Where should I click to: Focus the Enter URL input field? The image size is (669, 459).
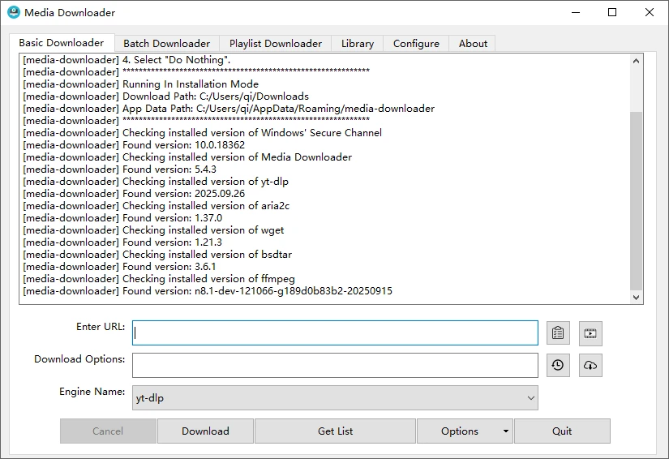(335, 332)
